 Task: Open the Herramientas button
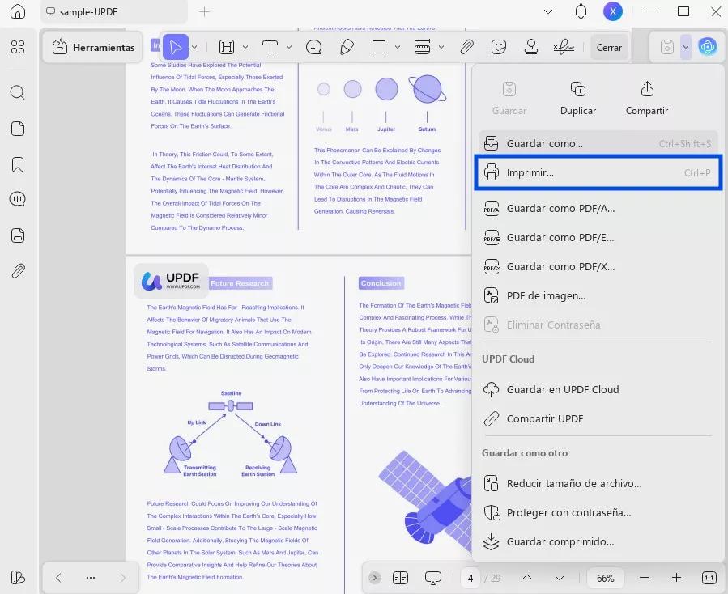point(93,47)
